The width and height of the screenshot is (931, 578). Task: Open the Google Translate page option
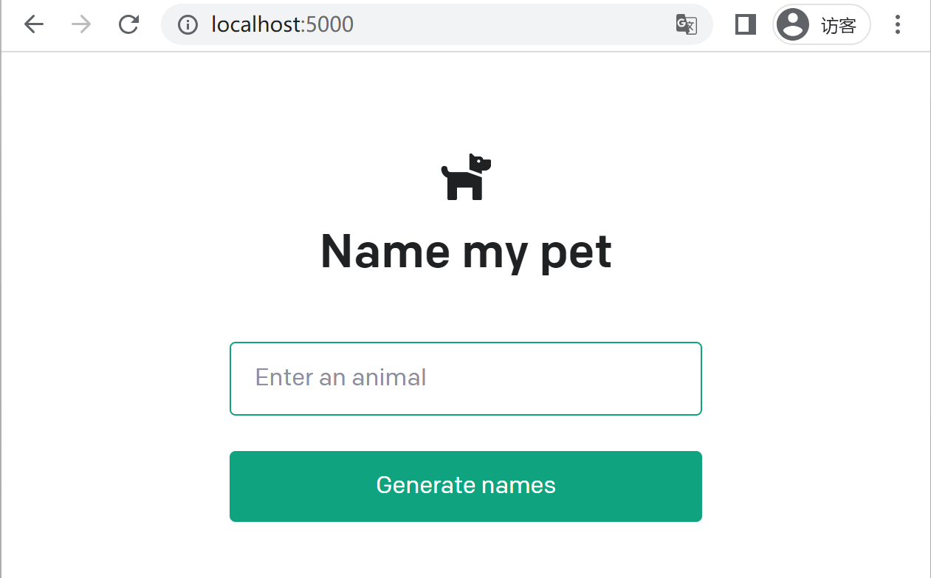click(x=686, y=24)
